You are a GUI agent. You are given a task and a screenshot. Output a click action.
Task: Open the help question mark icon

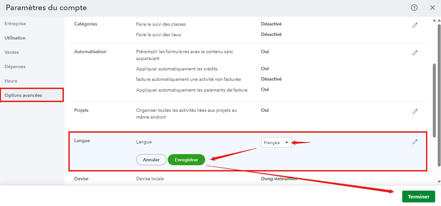point(414,8)
